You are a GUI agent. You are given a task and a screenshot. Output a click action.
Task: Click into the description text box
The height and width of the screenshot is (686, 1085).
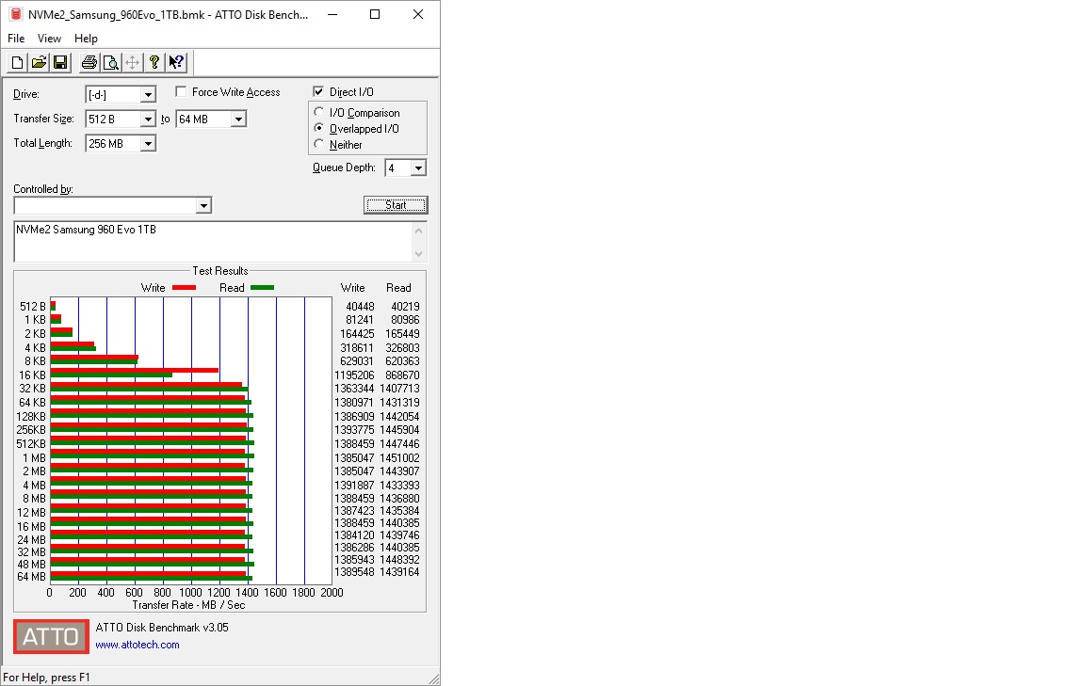[x=212, y=241]
